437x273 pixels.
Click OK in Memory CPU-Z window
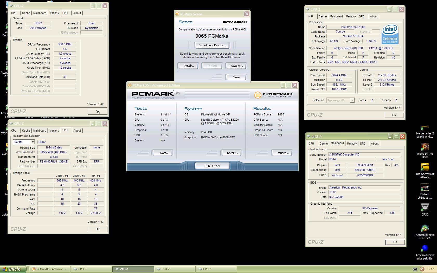(98, 112)
